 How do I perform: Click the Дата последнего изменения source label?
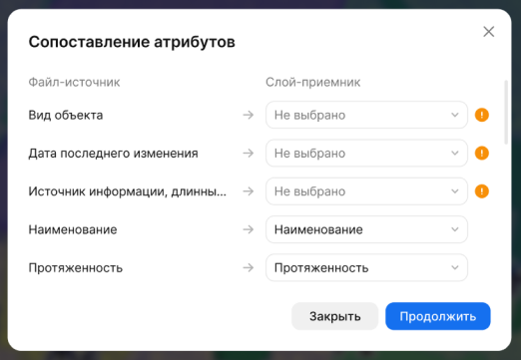(113, 154)
